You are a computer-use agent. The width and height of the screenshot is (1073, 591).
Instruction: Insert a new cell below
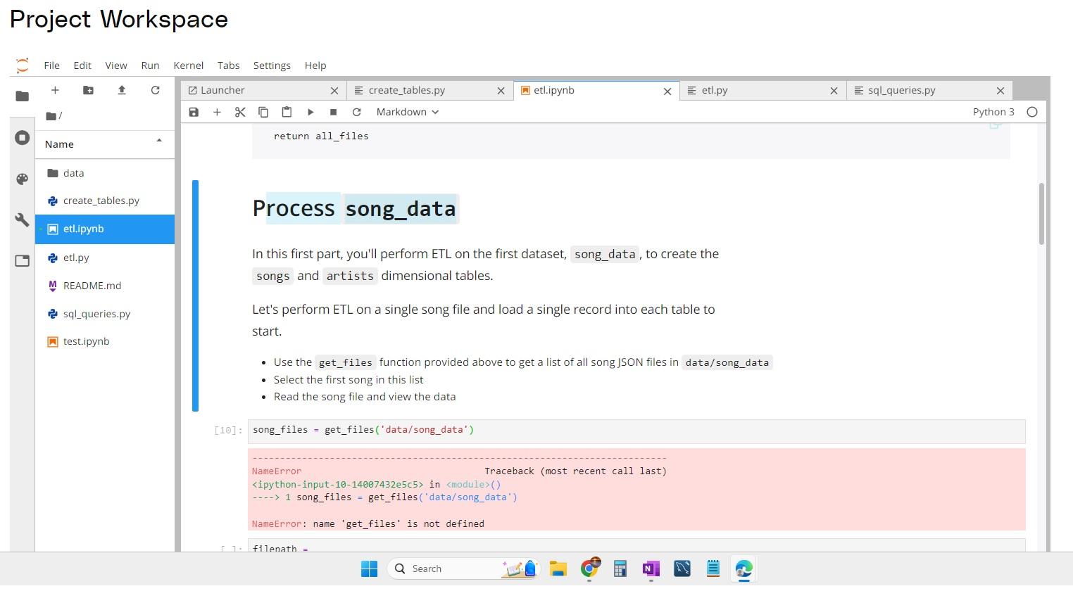tap(217, 111)
